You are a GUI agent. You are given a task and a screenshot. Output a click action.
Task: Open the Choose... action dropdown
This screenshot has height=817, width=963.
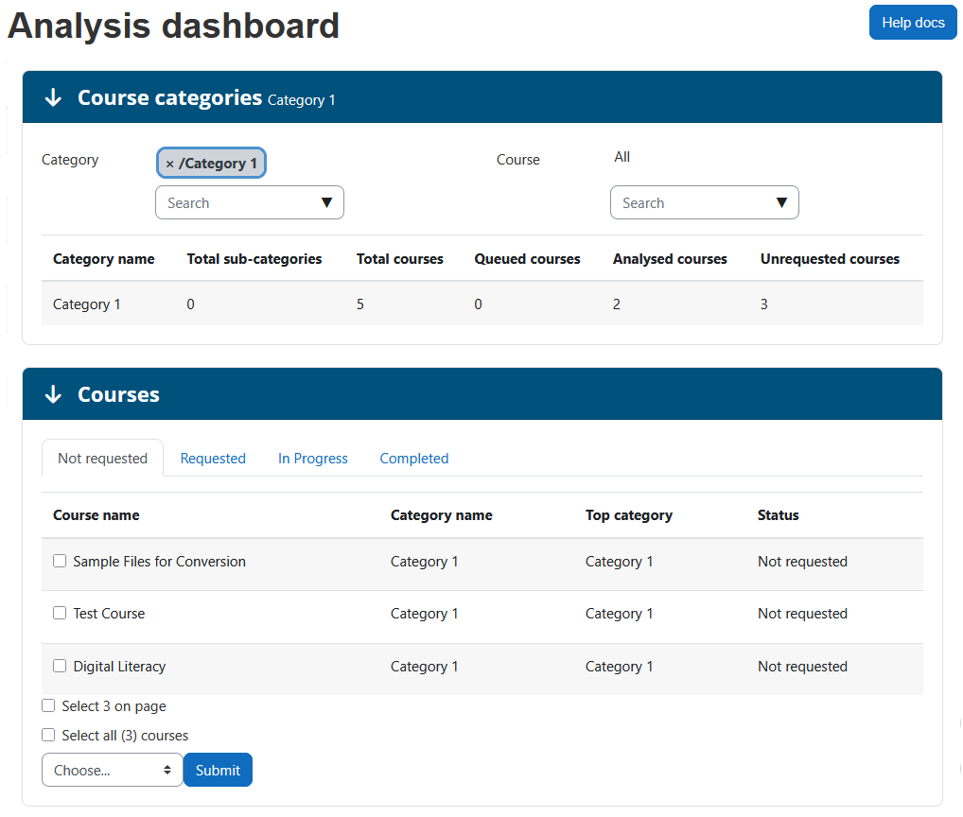(x=112, y=770)
